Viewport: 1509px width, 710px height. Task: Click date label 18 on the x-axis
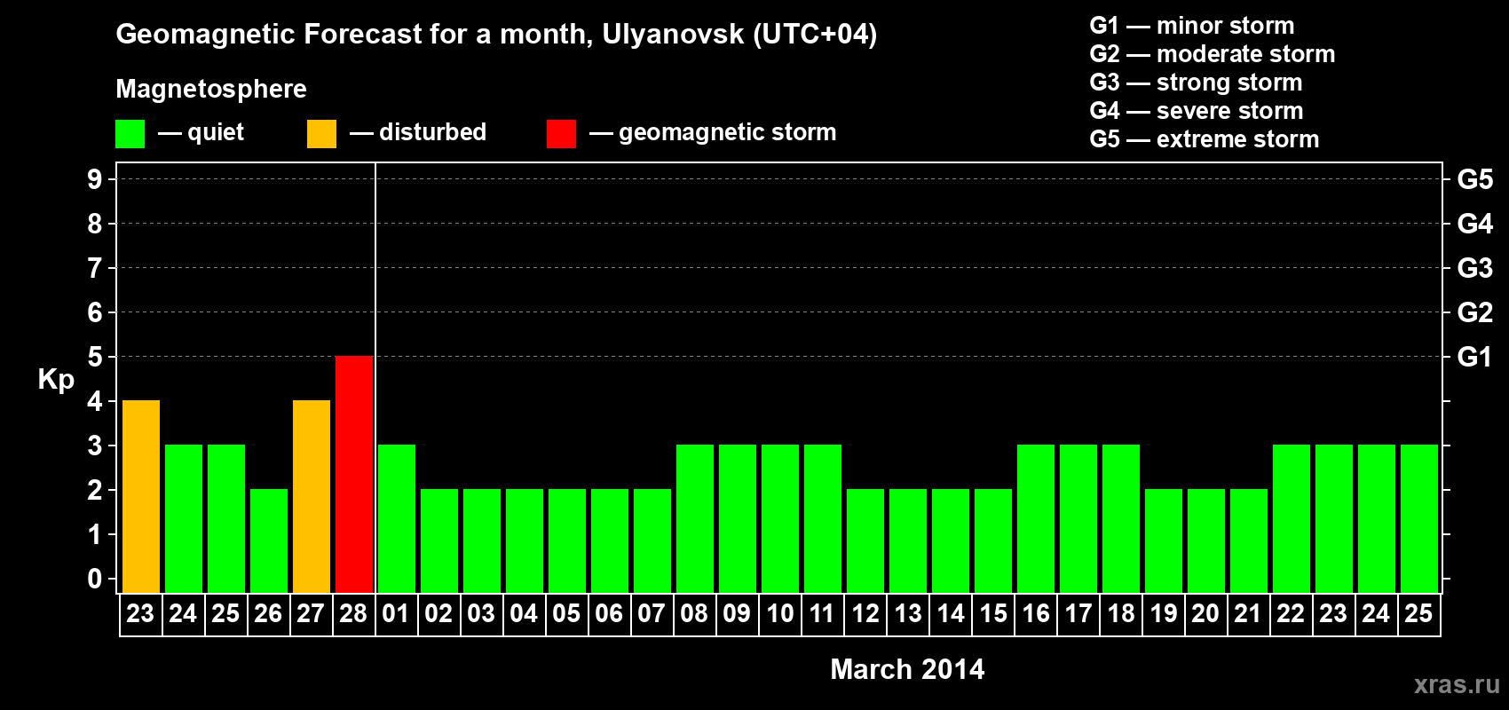point(1120,614)
